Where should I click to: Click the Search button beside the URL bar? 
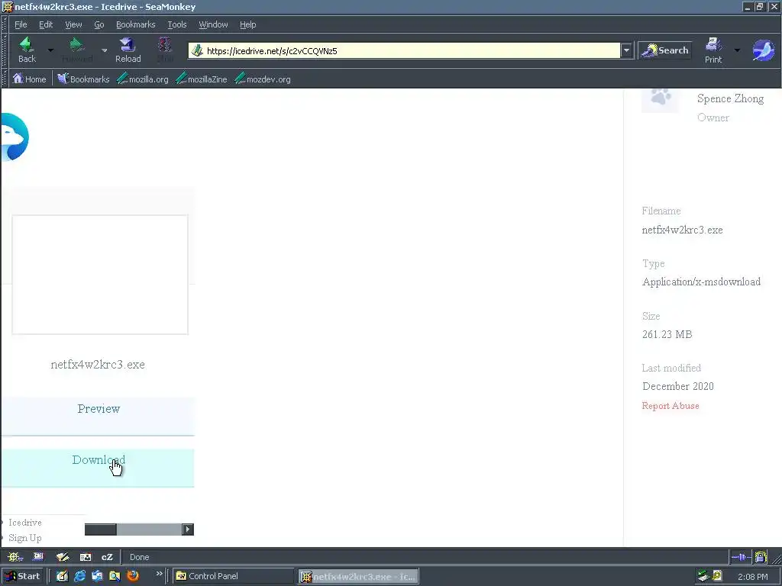point(665,50)
